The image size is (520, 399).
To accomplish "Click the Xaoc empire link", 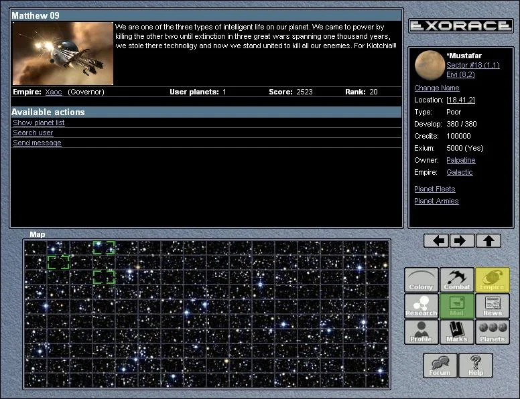I will click(x=53, y=92).
